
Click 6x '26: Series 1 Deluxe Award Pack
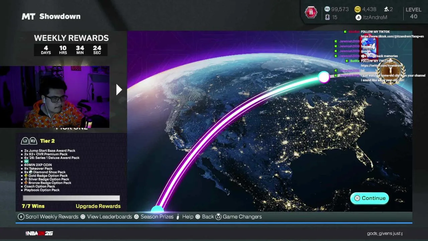pyautogui.click(x=52, y=158)
